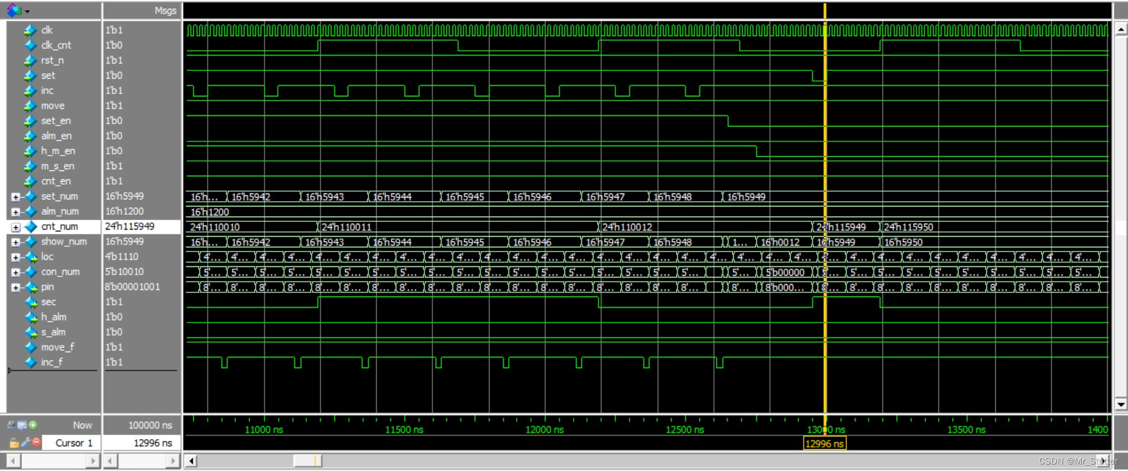Expand the loc bus
Screen dimensions: 1128x471
15,257
